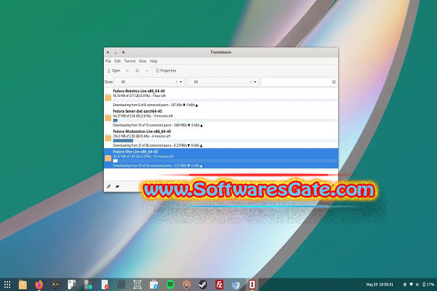This screenshot has height=291, width=437.
Task: Open a torrent with the Open button
Action: 113,71
